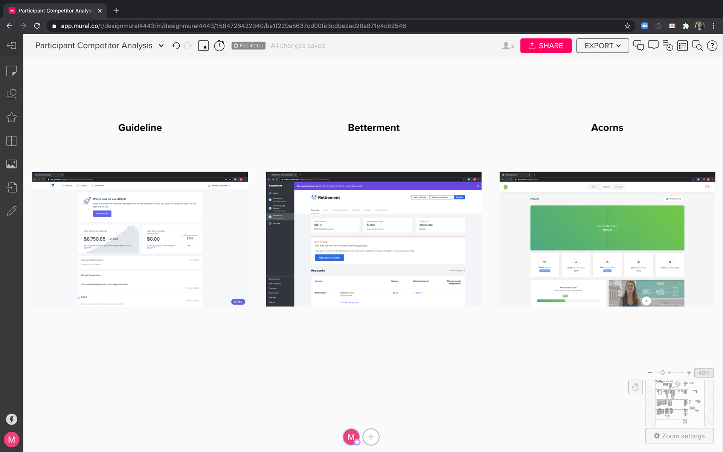Open a new browser tab
The width and height of the screenshot is (723, 452).
click(116, 11)
